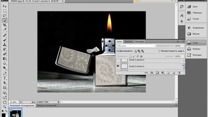Select the Crop tool
This screenshot has width=208, height=117.
tap(5, 25)
